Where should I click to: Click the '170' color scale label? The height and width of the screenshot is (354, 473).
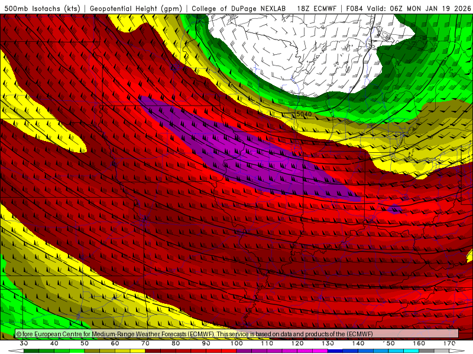click(x=449, y=343)
